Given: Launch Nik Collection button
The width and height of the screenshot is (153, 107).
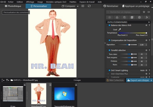Looking at the screenshot, I should (115, 80).
